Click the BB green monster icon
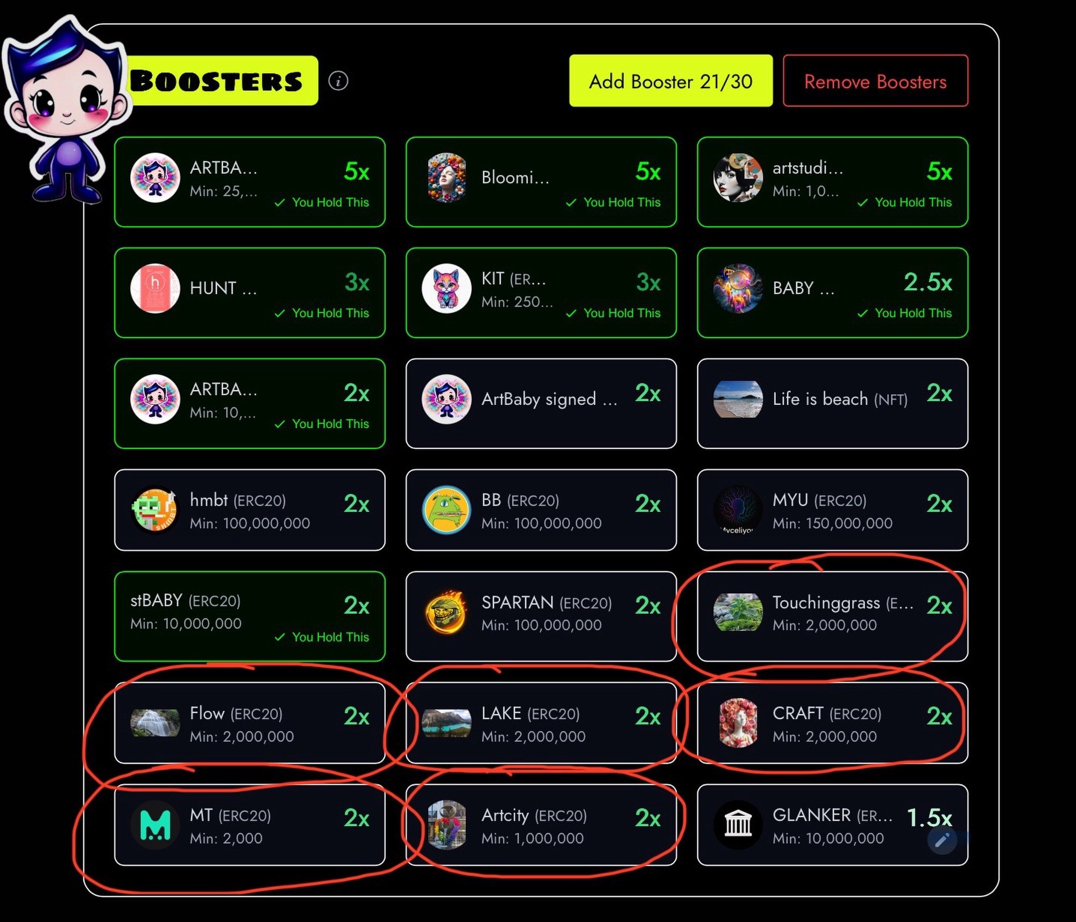The width and height of the screenshot is (1076, 922). point(446,510)
